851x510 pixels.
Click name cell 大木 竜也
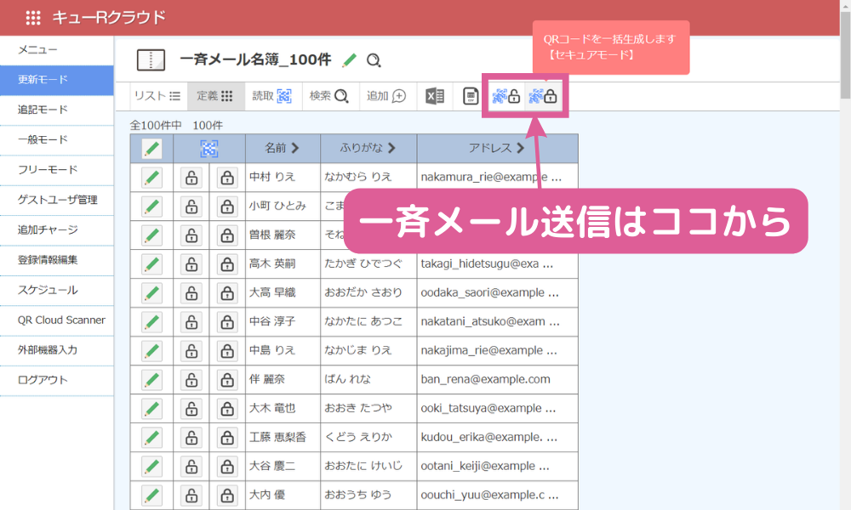coord(272,408)
